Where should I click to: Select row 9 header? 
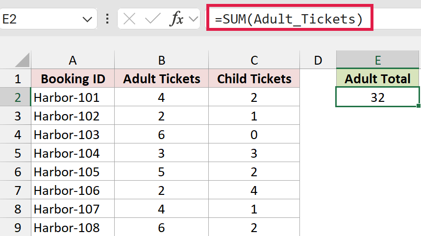coord(16,227)
